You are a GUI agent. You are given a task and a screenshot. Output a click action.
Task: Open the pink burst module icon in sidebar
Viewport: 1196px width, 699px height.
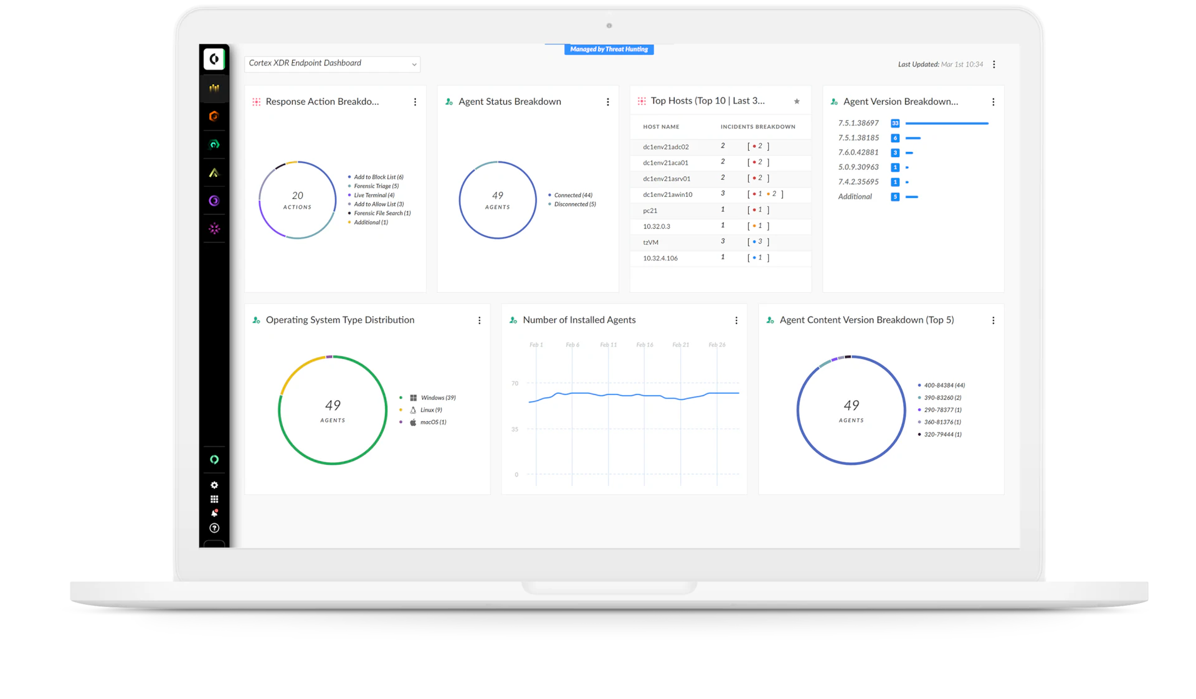point(214,229)
